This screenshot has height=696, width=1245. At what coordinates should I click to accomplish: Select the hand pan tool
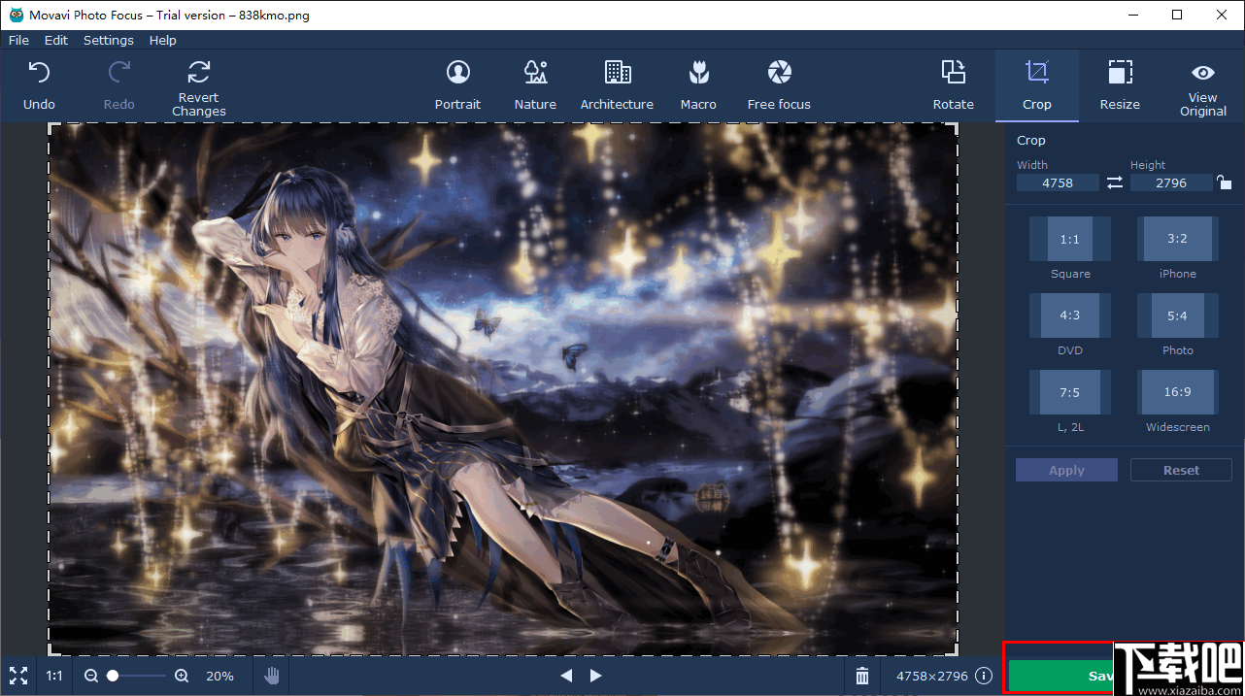(272, 676)
